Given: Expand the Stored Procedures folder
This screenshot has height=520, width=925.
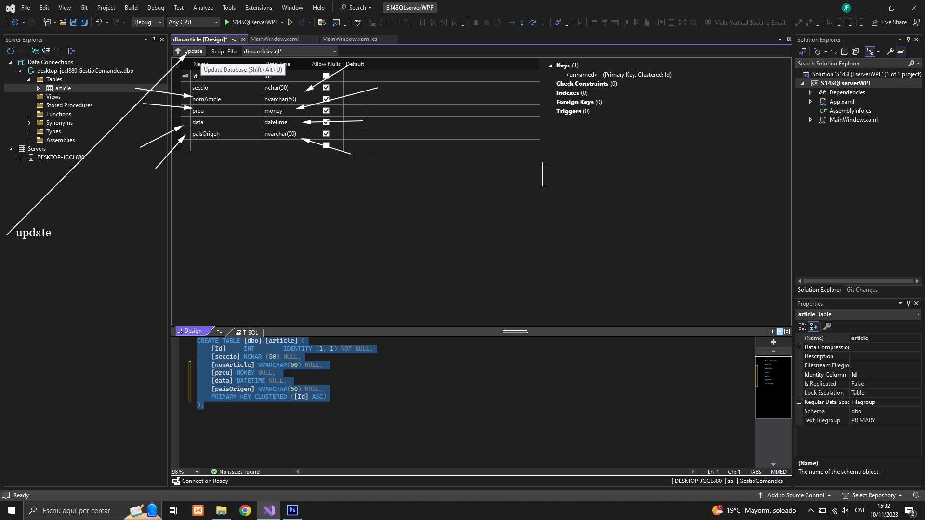Looking at the screenshot, I should (x=29, y=105).
